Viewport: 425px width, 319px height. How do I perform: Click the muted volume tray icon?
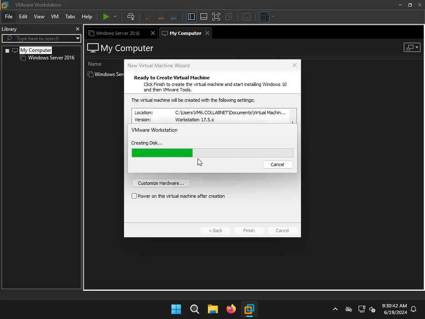[372, 309]
